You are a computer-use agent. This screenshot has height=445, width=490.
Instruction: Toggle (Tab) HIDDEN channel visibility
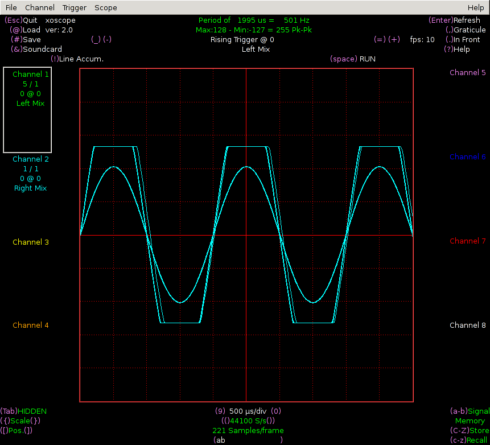click(x=23, y=411)
